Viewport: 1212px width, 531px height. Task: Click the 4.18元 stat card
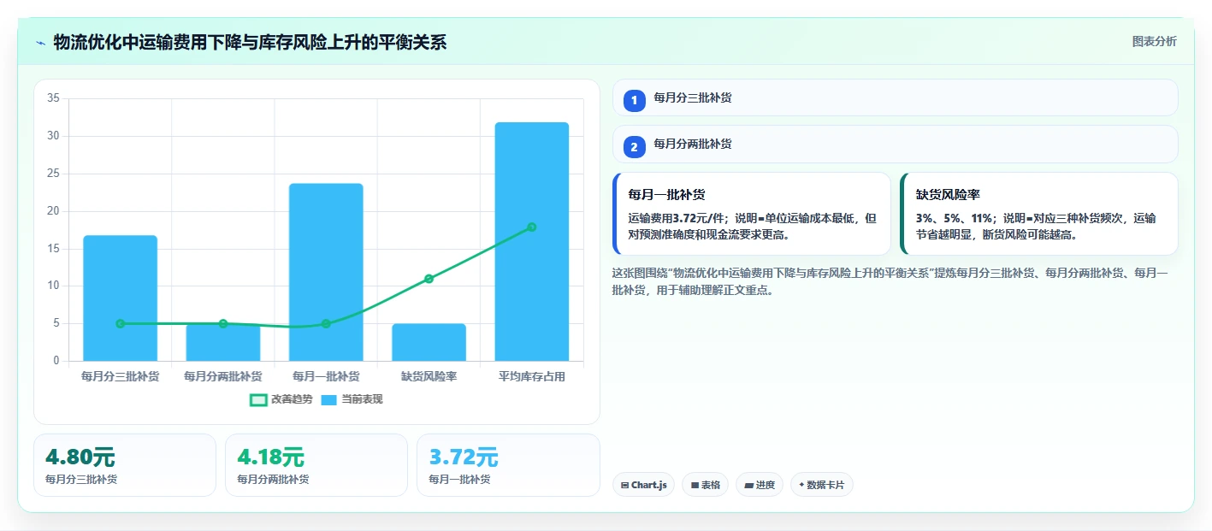316,465
